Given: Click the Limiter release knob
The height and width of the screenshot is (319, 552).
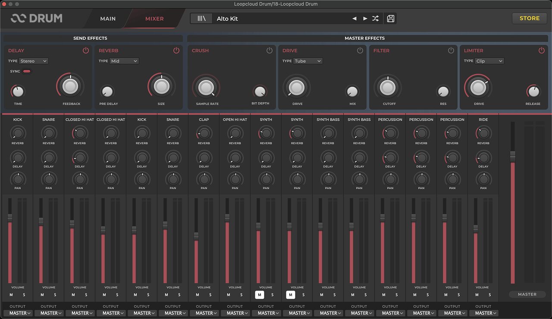Looking at the screenshot, I should pyautogui.click(x=533, y=92).
